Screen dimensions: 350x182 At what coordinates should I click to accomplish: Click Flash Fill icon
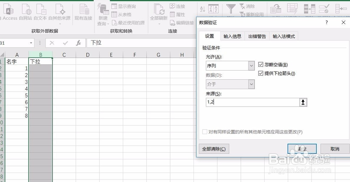click(x=292, y=9)
